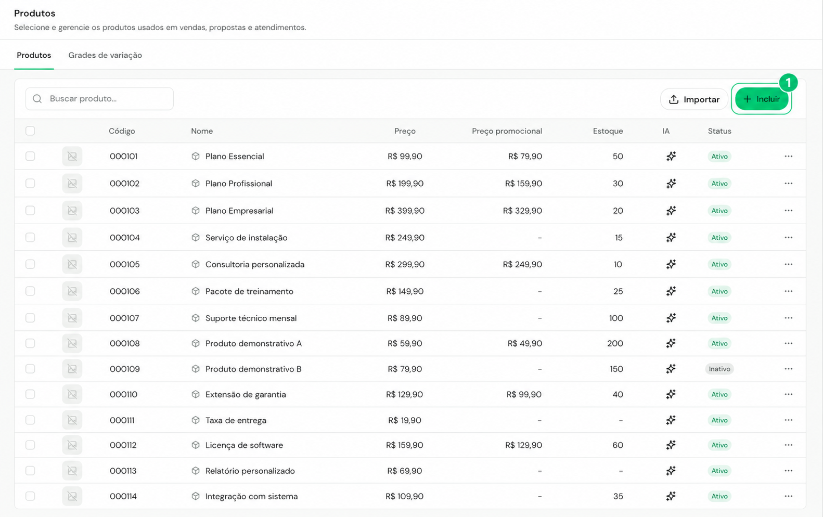The image size is (823, 517).
Task: Click the Importar button
Action: (x=695, y=99)
